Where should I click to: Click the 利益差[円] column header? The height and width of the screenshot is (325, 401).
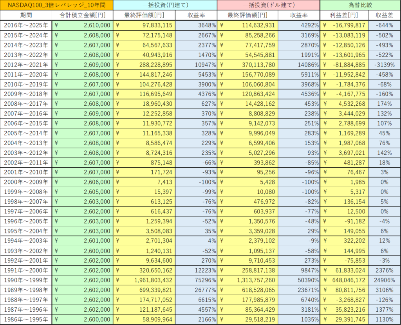click(x=344, y=15)
